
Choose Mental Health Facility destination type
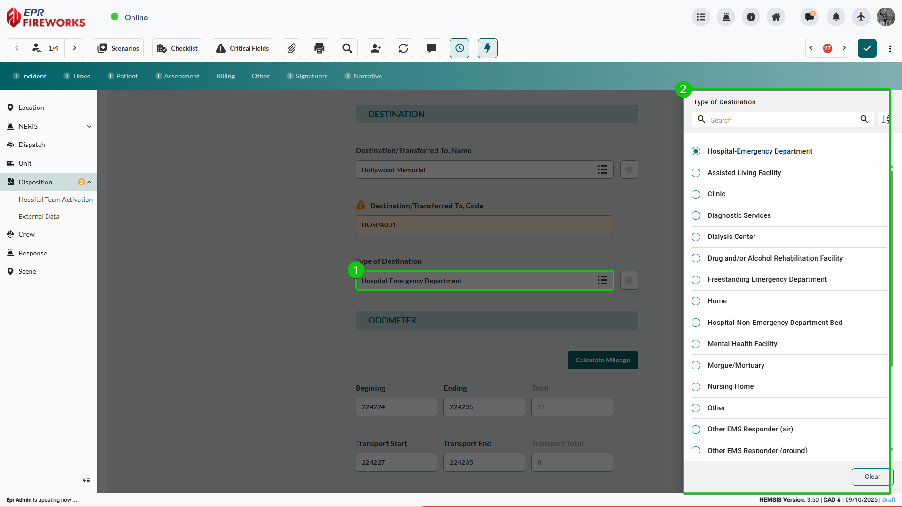coord(742,344)
